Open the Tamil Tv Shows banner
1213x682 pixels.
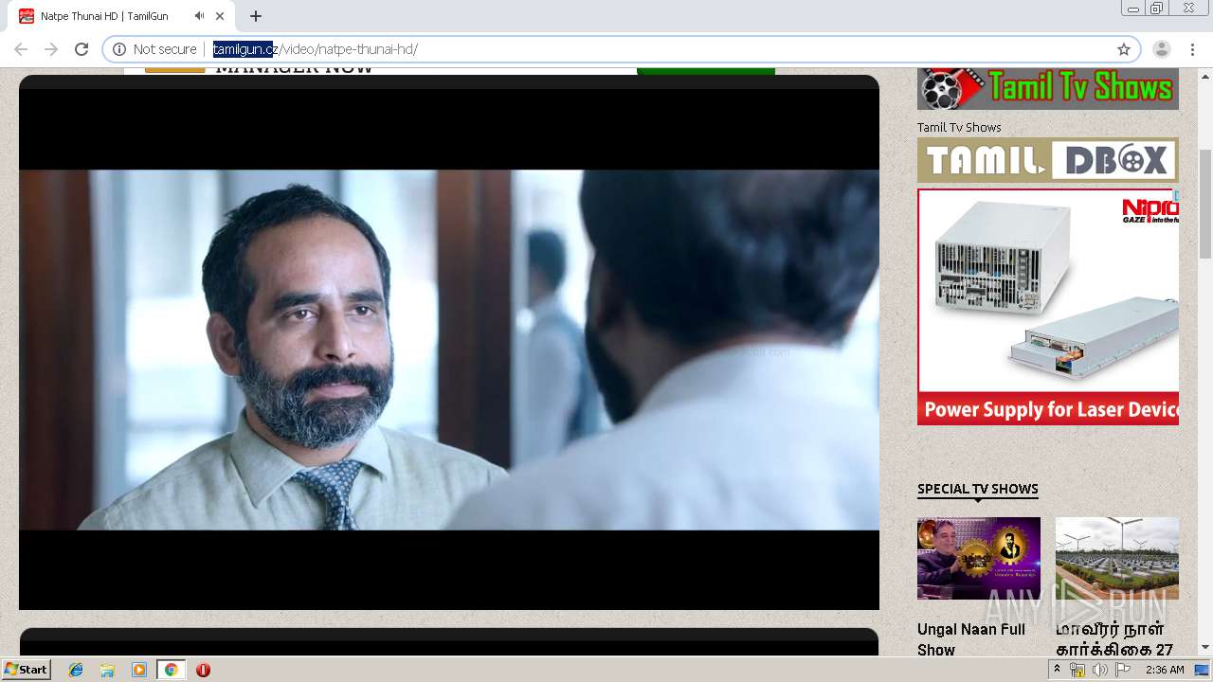(x=1048, y=89)
